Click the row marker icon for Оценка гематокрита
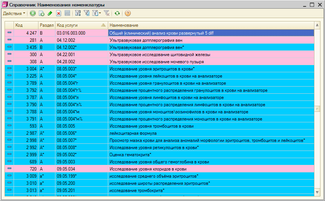 9,155
